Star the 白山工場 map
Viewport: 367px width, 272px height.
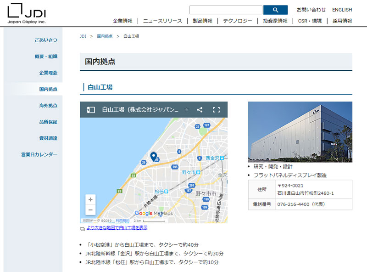pyautogui.click(x=186, y=110)
